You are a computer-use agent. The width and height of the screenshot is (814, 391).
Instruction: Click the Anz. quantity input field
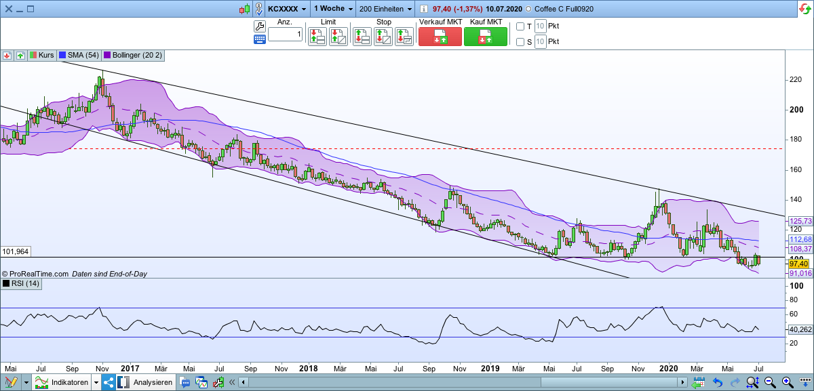click(285, 34)
